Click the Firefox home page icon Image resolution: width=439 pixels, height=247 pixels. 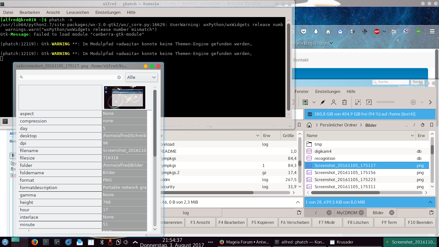[x=328, y=32]
